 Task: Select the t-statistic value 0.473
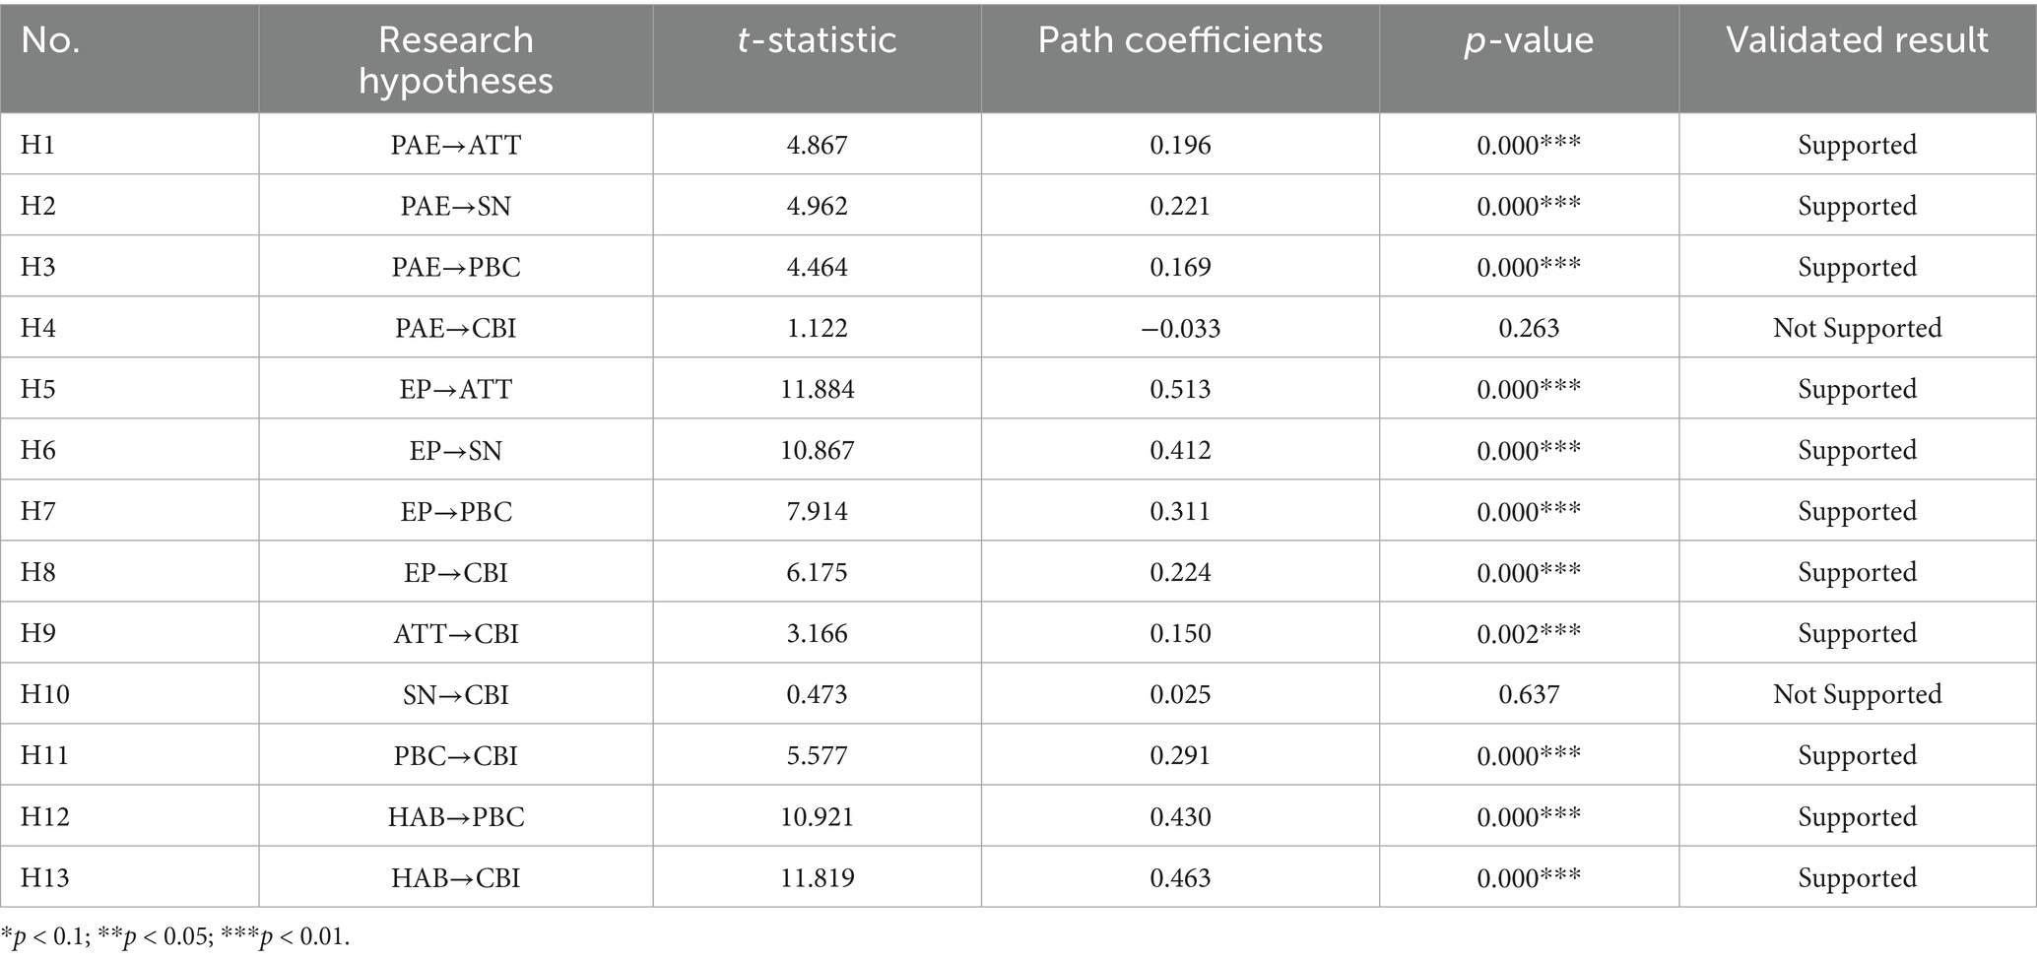click(x=817, y=694)
